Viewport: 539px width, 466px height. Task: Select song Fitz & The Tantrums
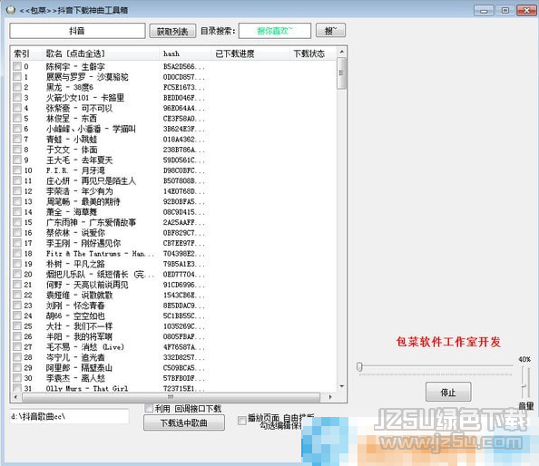click(100, 254)
